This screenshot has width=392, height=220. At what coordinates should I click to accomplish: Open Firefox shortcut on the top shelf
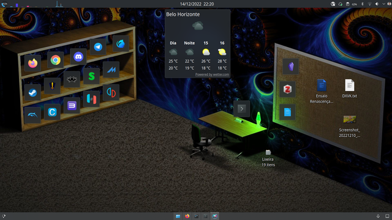(x=32, y=63)
